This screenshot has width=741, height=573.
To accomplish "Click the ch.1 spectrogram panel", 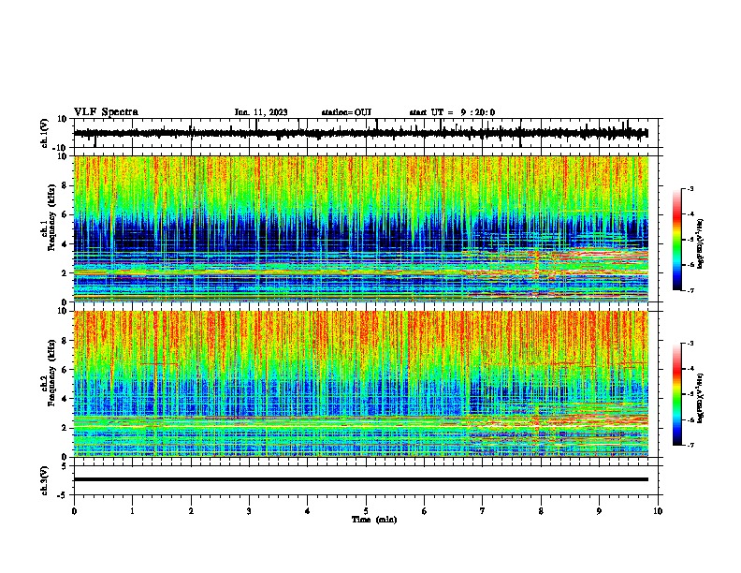I will click(361, 228).
